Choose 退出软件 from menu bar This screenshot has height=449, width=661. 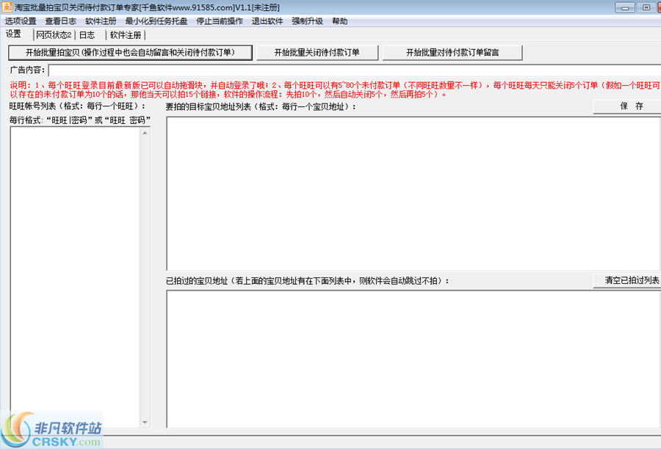click(x=267, y=21)
